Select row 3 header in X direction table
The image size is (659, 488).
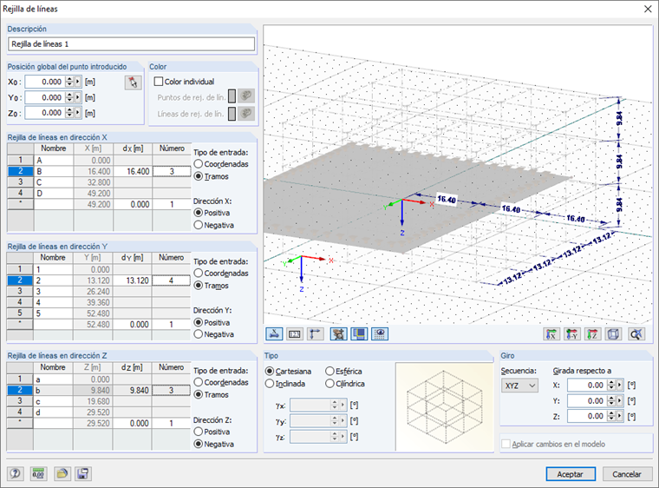(20, 182)
